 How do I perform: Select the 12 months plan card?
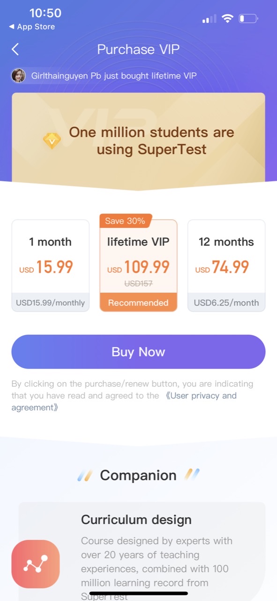click(226, 265)
